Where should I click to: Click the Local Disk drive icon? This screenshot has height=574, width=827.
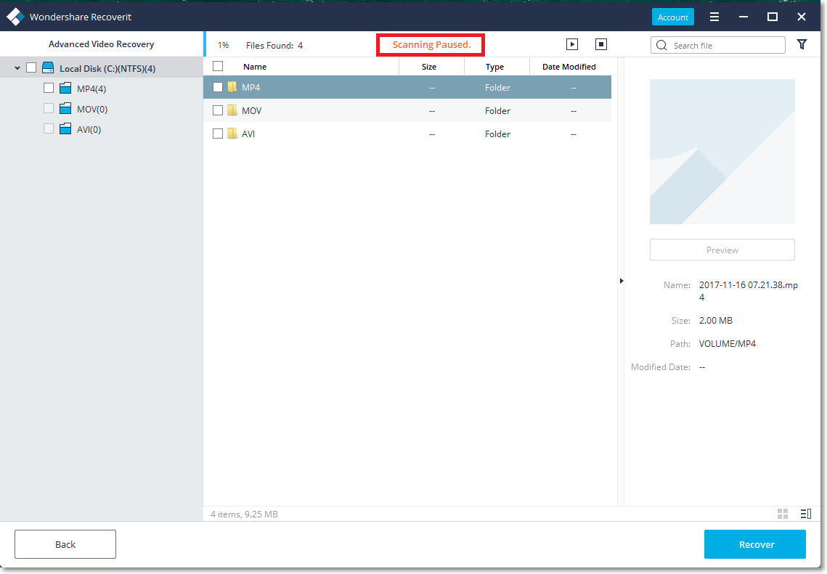[48, 67]
